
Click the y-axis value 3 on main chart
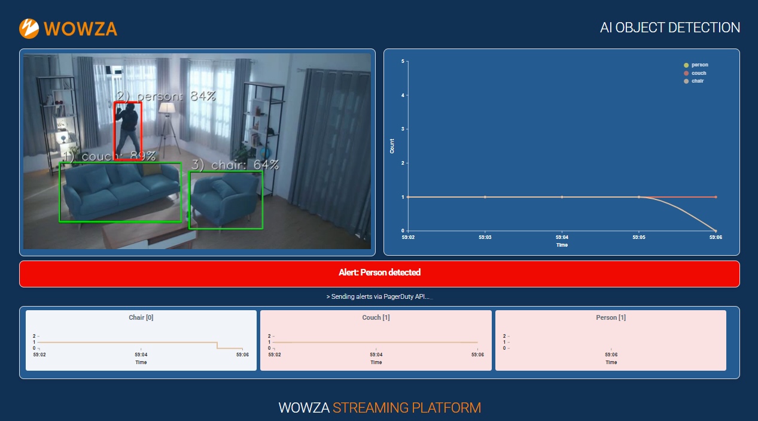(x=403, y=129)
